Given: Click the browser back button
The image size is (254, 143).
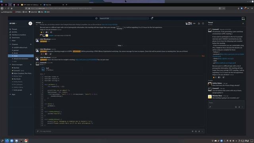Looking at the screenshot, I should (2, 8).
